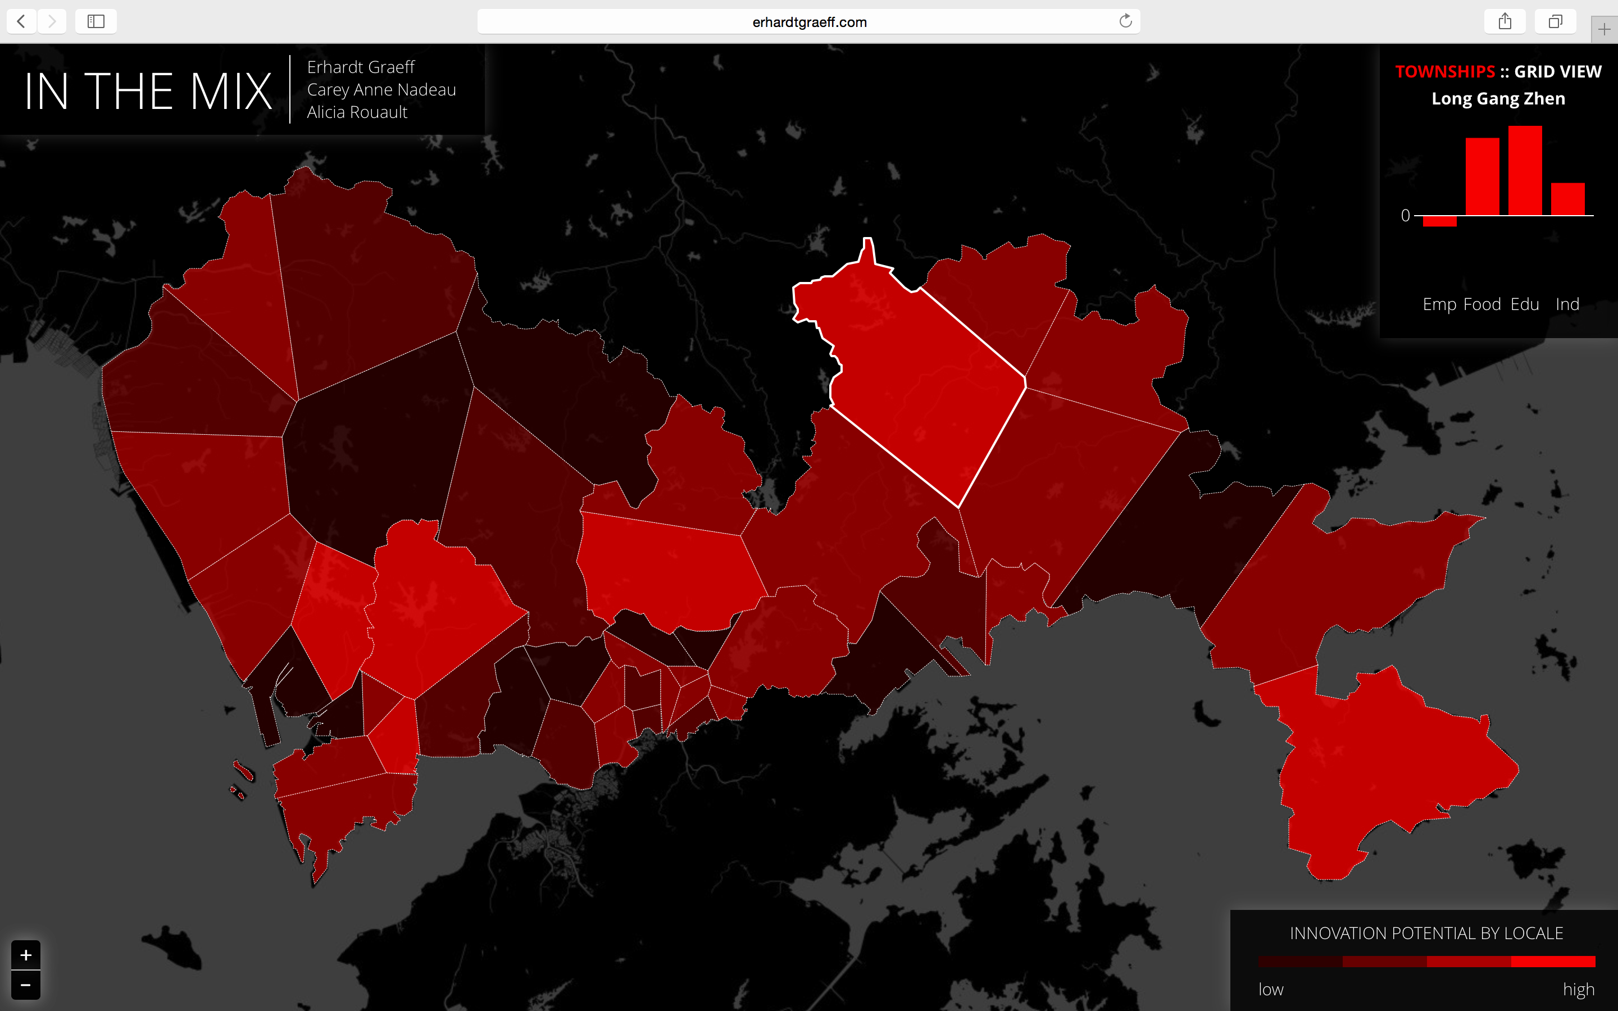The image size is (1618, 1011).
Task: Click the erhardtgraeff.com address bar
Action: [x=808, y=21]
